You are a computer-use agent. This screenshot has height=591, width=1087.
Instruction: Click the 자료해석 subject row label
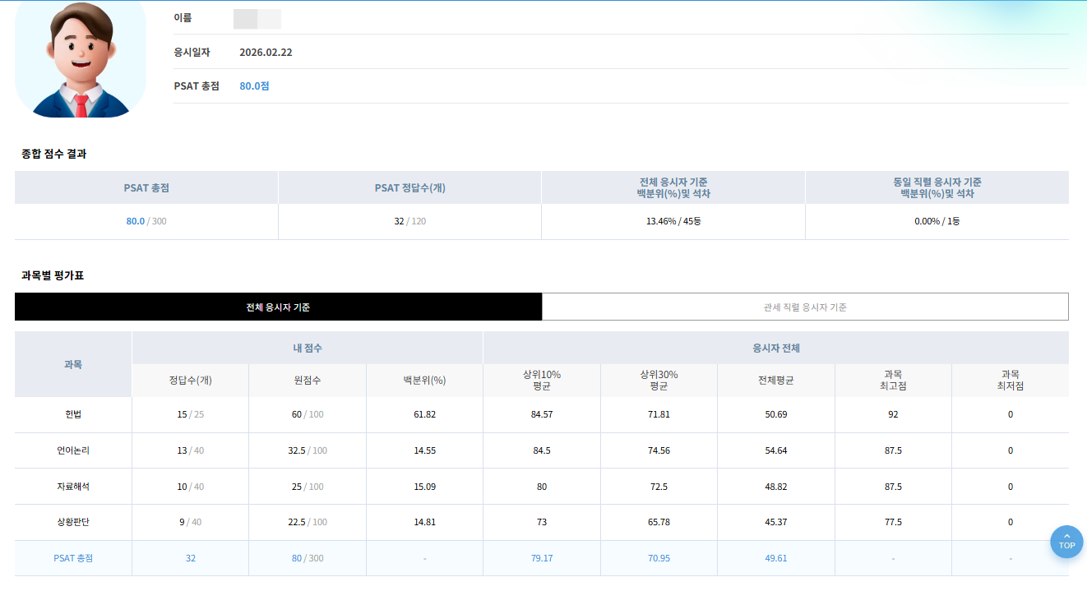pos(73,487)
